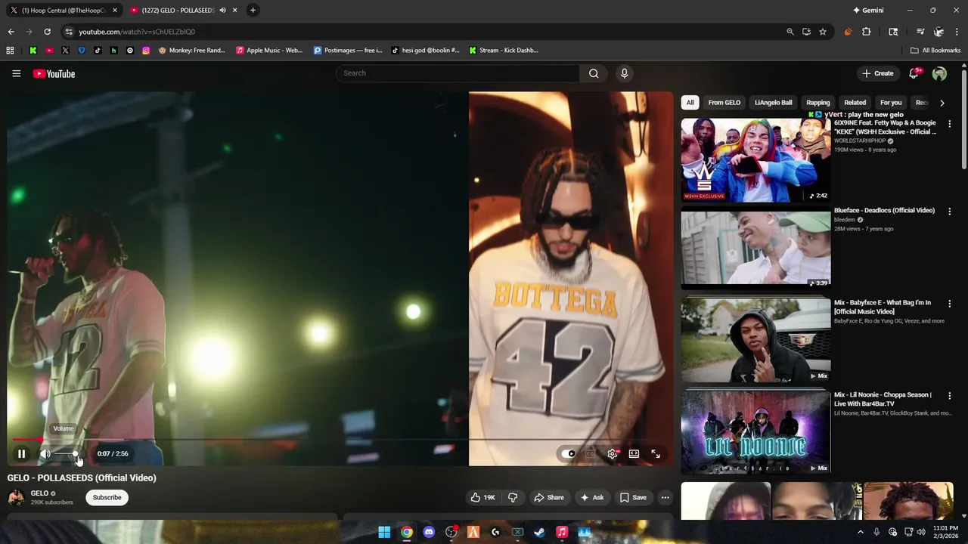Screen dimensions: 968x544
Task: Open options menu for Blueface Deadlocs video
Action: coord(950,212)
